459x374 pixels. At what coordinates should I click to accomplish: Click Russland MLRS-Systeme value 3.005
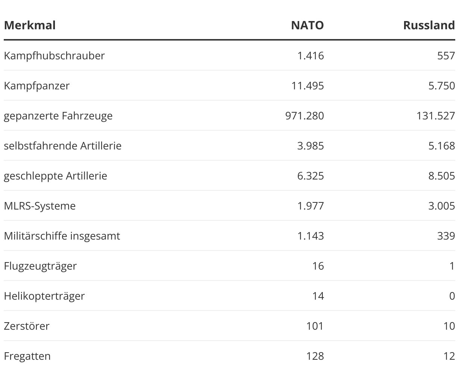(x=441, y=206)
